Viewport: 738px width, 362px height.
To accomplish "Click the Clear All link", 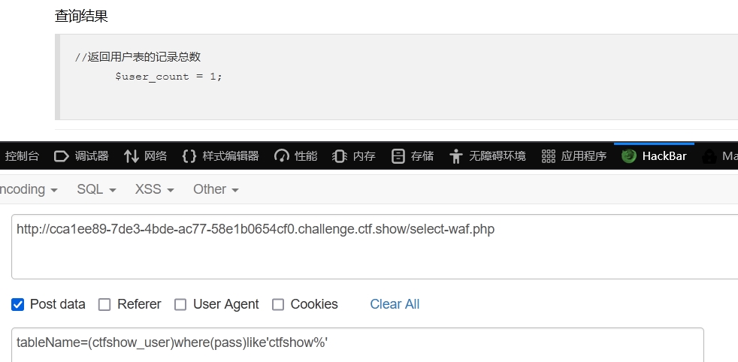I will coord(395,304).
